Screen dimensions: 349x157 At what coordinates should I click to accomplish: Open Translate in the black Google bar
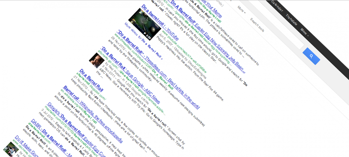pyautogui.click(x=291, y=19)
